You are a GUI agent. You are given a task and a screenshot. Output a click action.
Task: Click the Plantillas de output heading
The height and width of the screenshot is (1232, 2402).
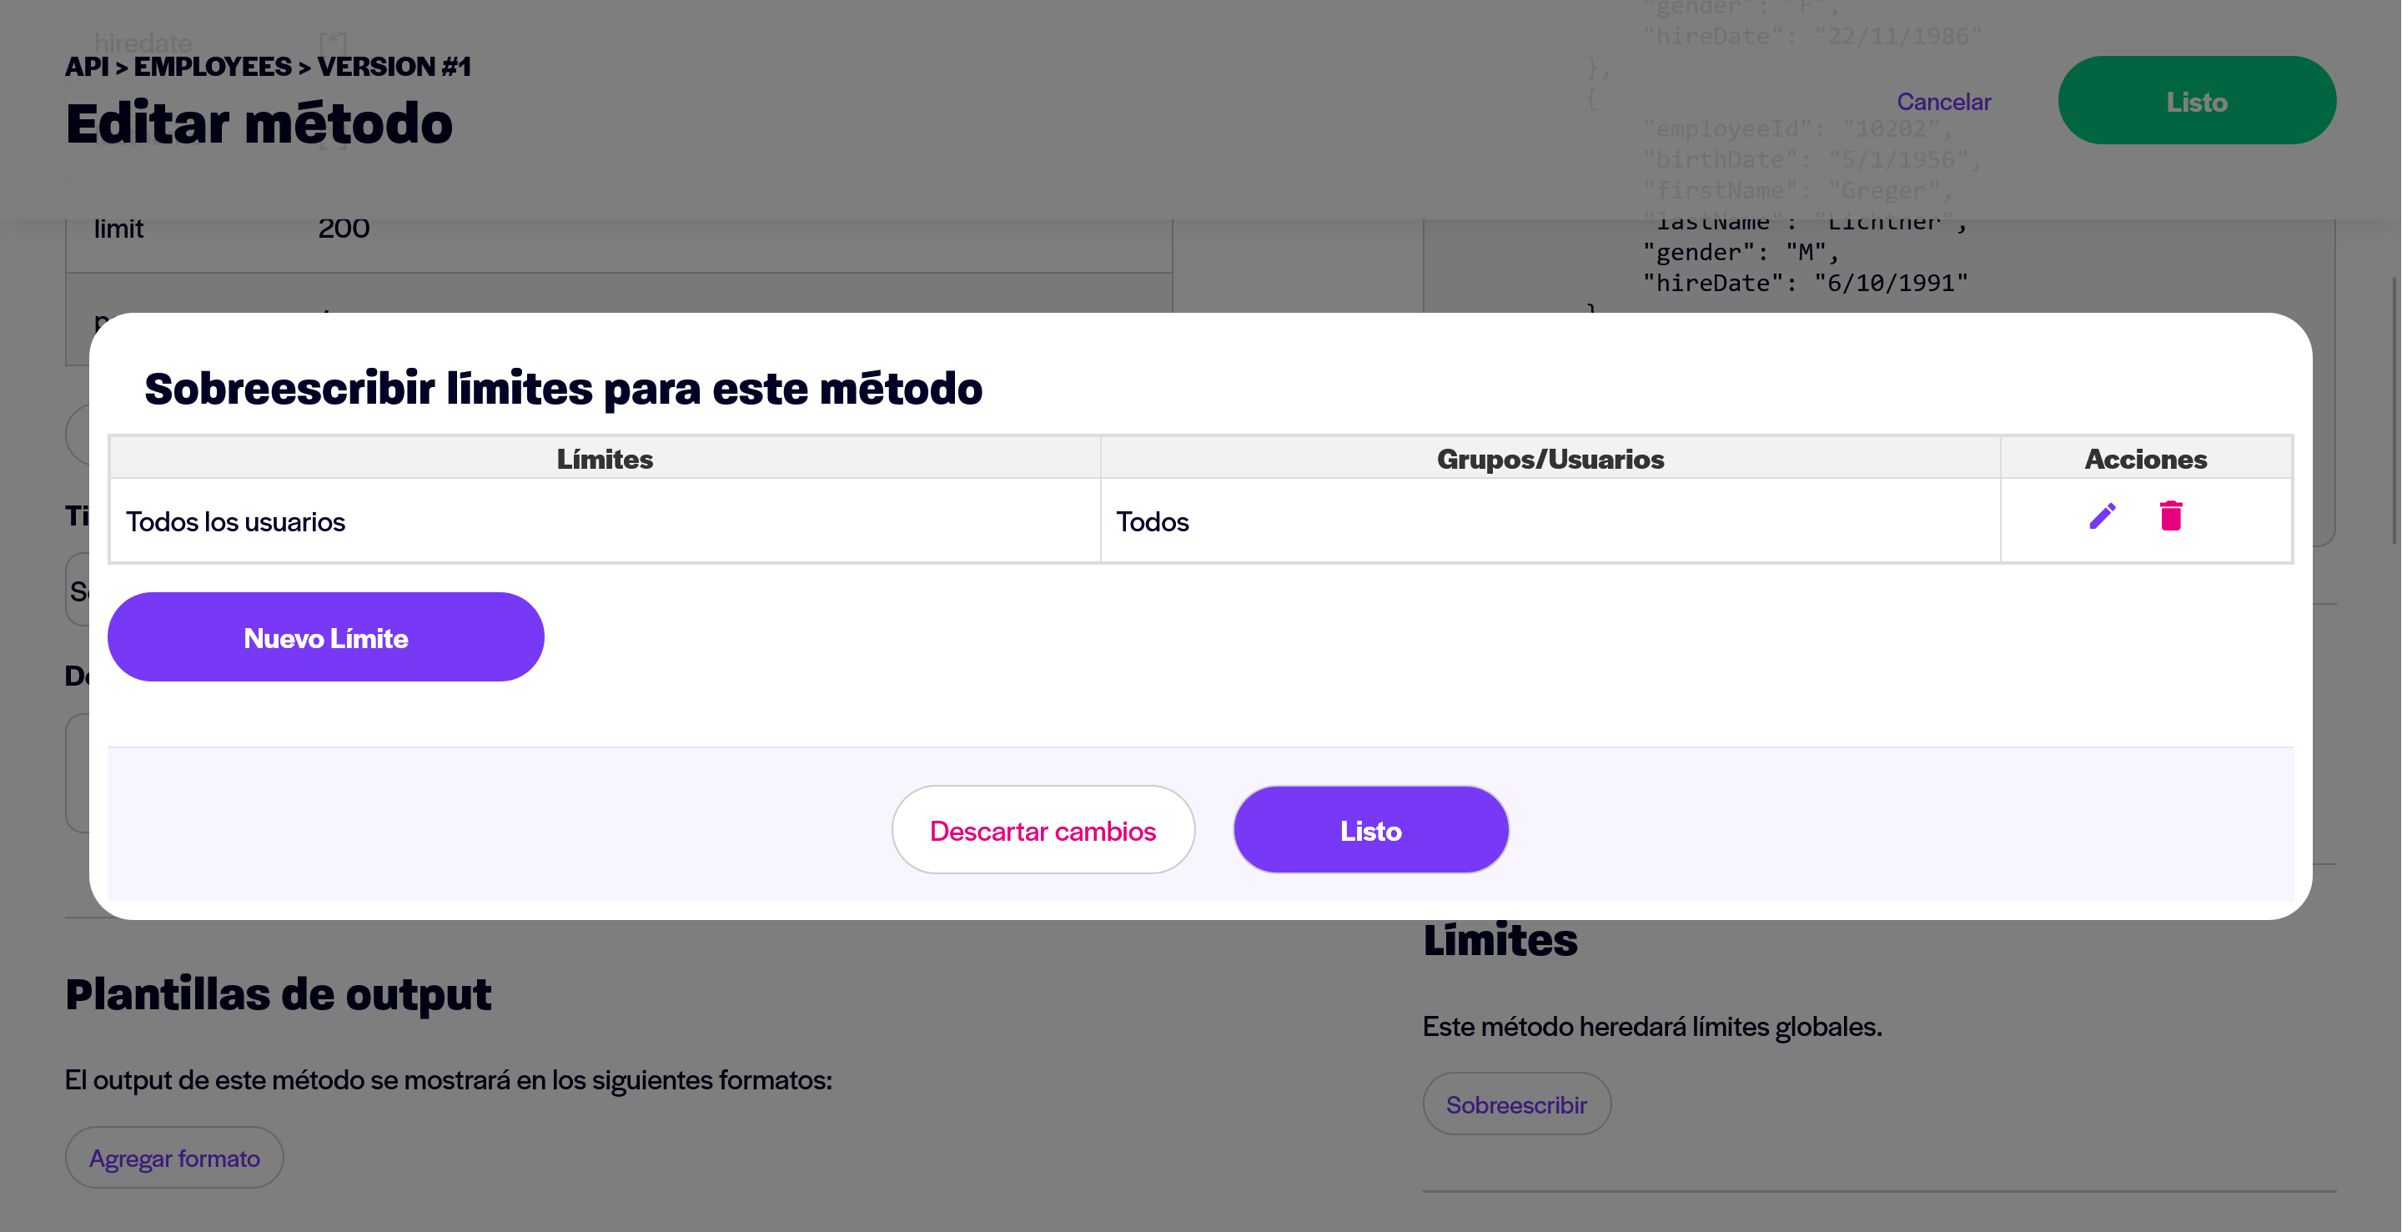coord(278,994)
